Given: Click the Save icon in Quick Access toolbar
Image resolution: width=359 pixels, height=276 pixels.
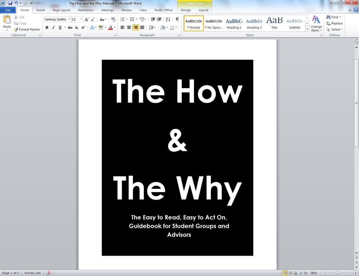Looking at the screenshot, I should [10, 3].
